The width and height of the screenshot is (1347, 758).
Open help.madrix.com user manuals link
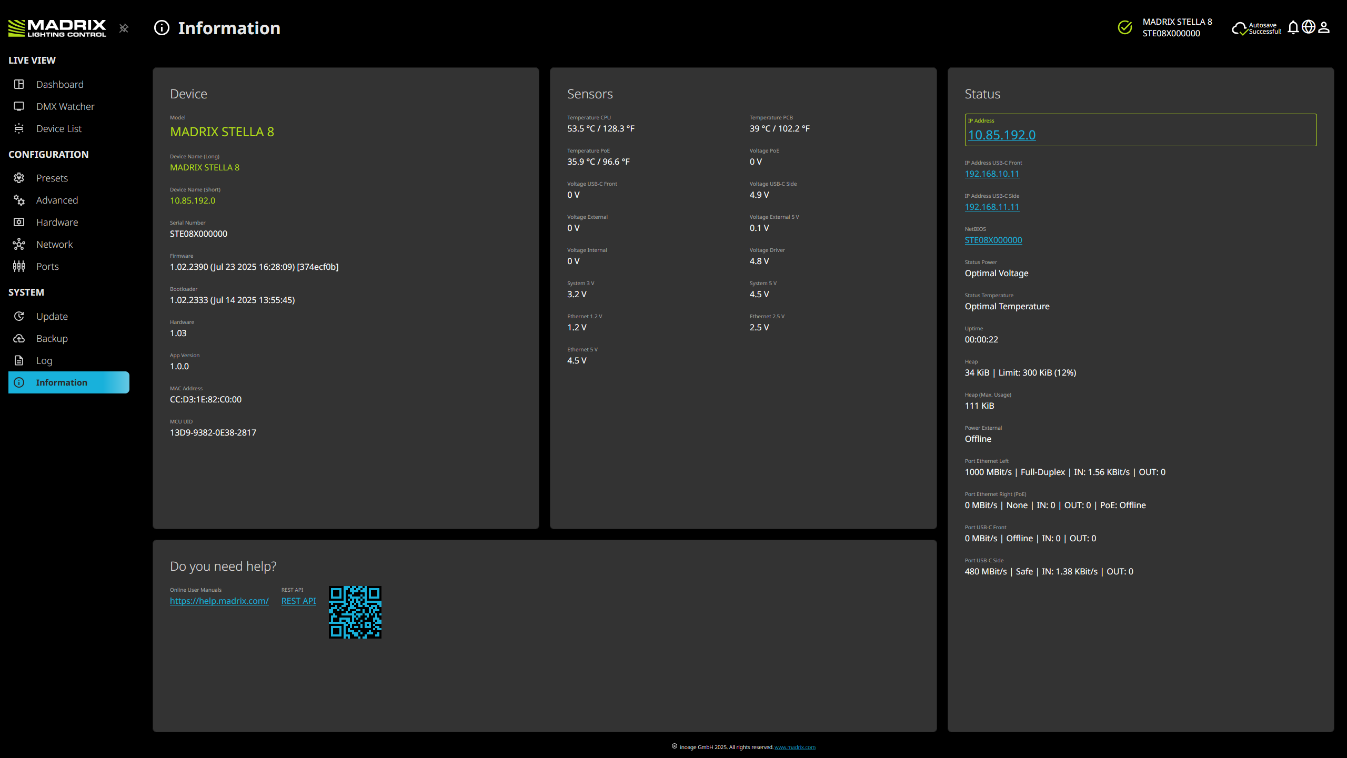(x=219, y=601)
